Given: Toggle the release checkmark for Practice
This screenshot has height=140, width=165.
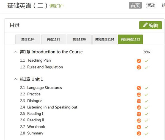Looking at the screenshot, I should point(147,95).
